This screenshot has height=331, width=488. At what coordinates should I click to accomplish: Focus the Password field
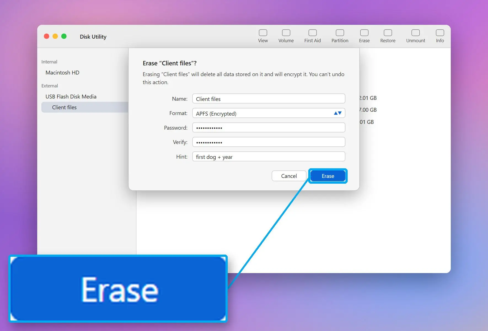tap(269, 128)
